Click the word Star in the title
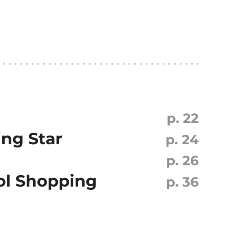The width and height of the screenshot is (233, 233). click(x=45, y=139)
